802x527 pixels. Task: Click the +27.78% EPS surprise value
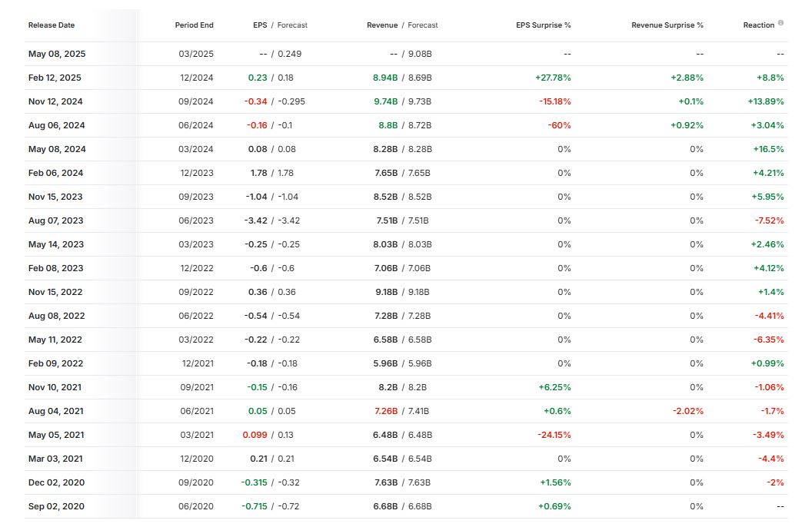click(x=553, y=78)
